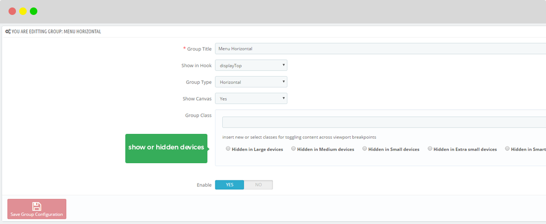Click the 'Show in Hook' label
The height and width of the screenshot is (224, 546).
(196, 66)
